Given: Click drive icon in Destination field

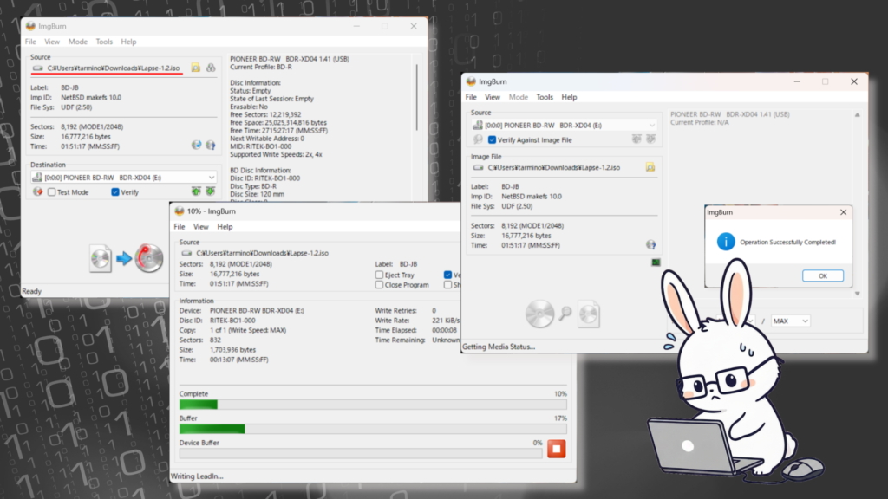Looking at the screenshot, I should coord(37,177).
